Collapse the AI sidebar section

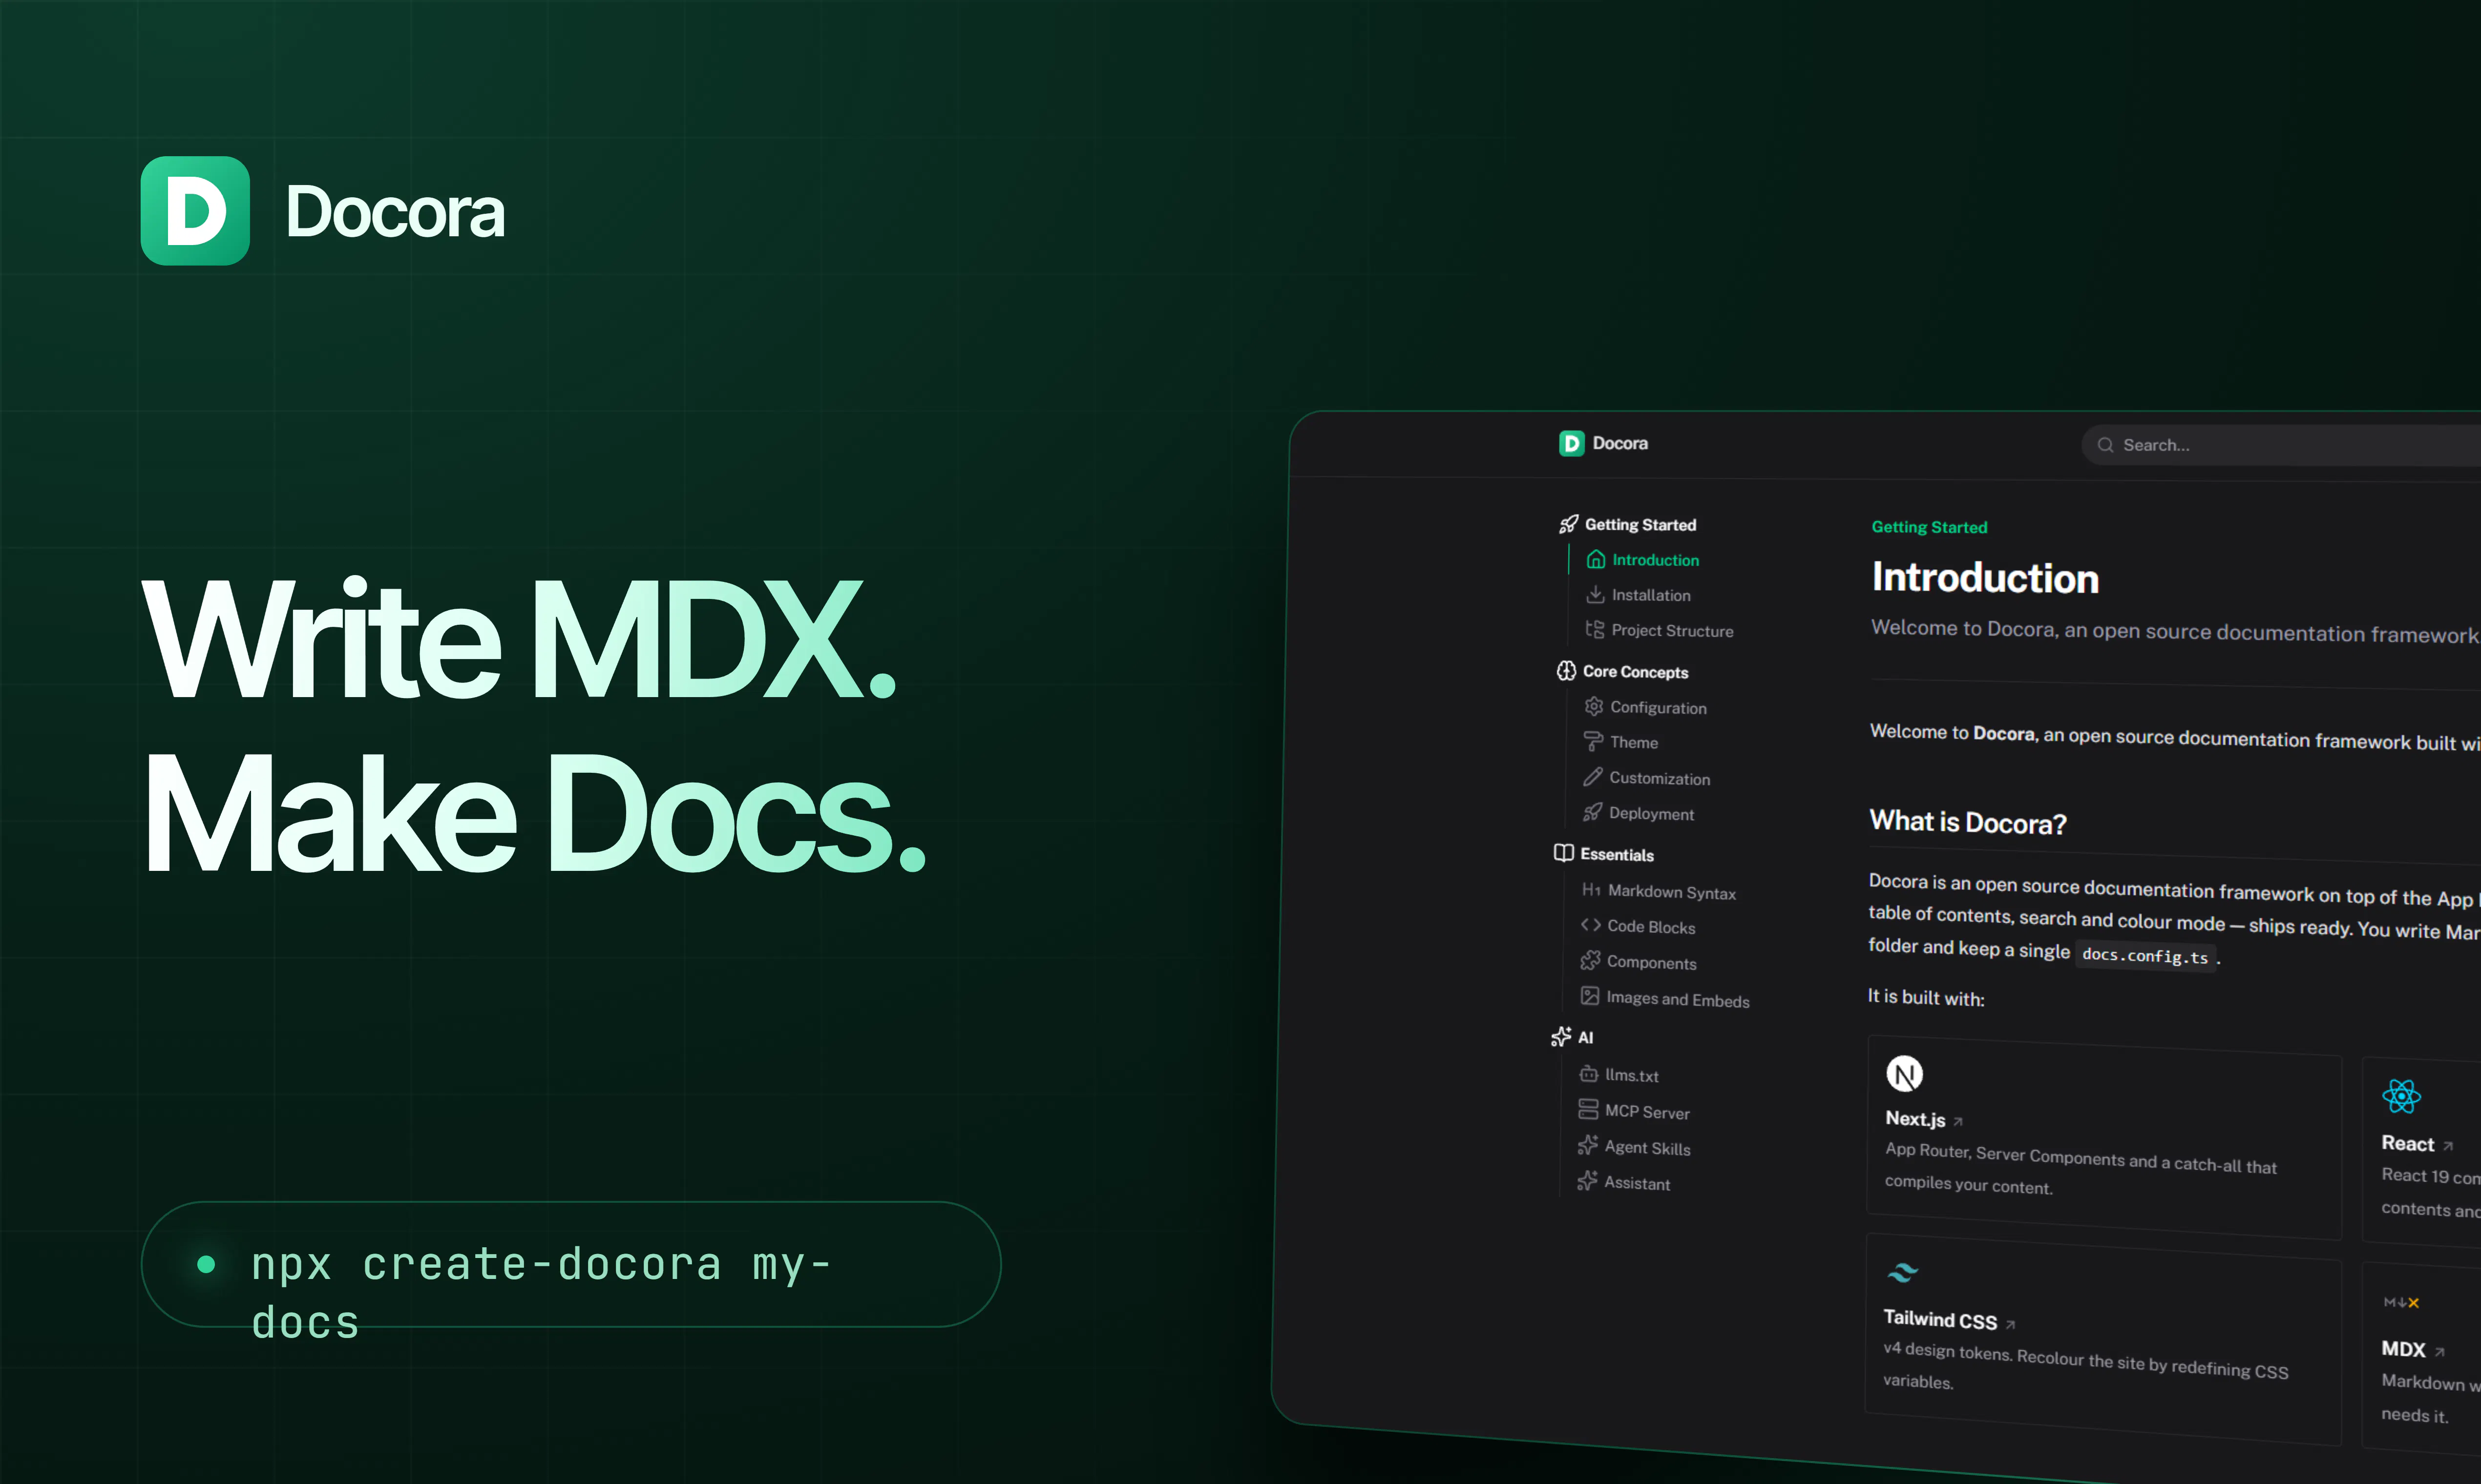pos(1572,1037)
